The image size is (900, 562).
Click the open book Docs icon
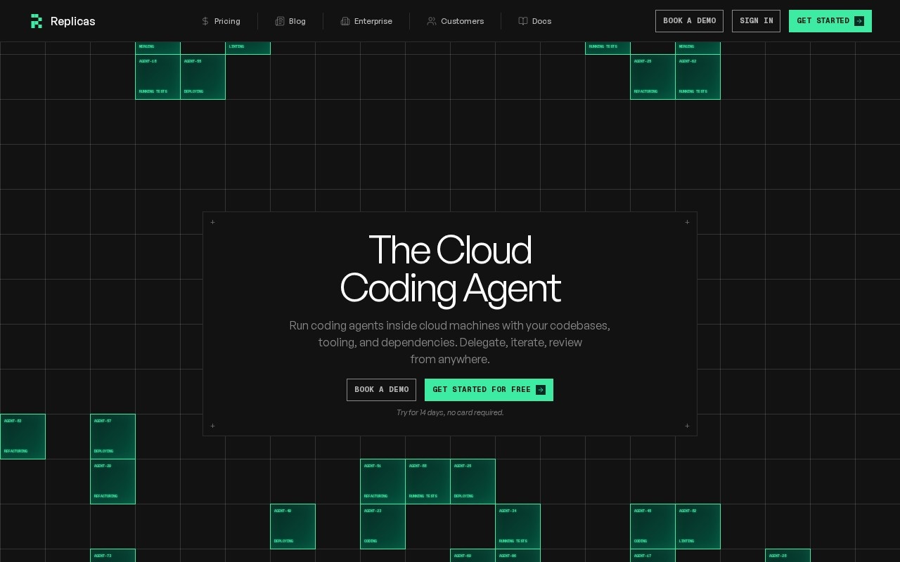point(523,21)
